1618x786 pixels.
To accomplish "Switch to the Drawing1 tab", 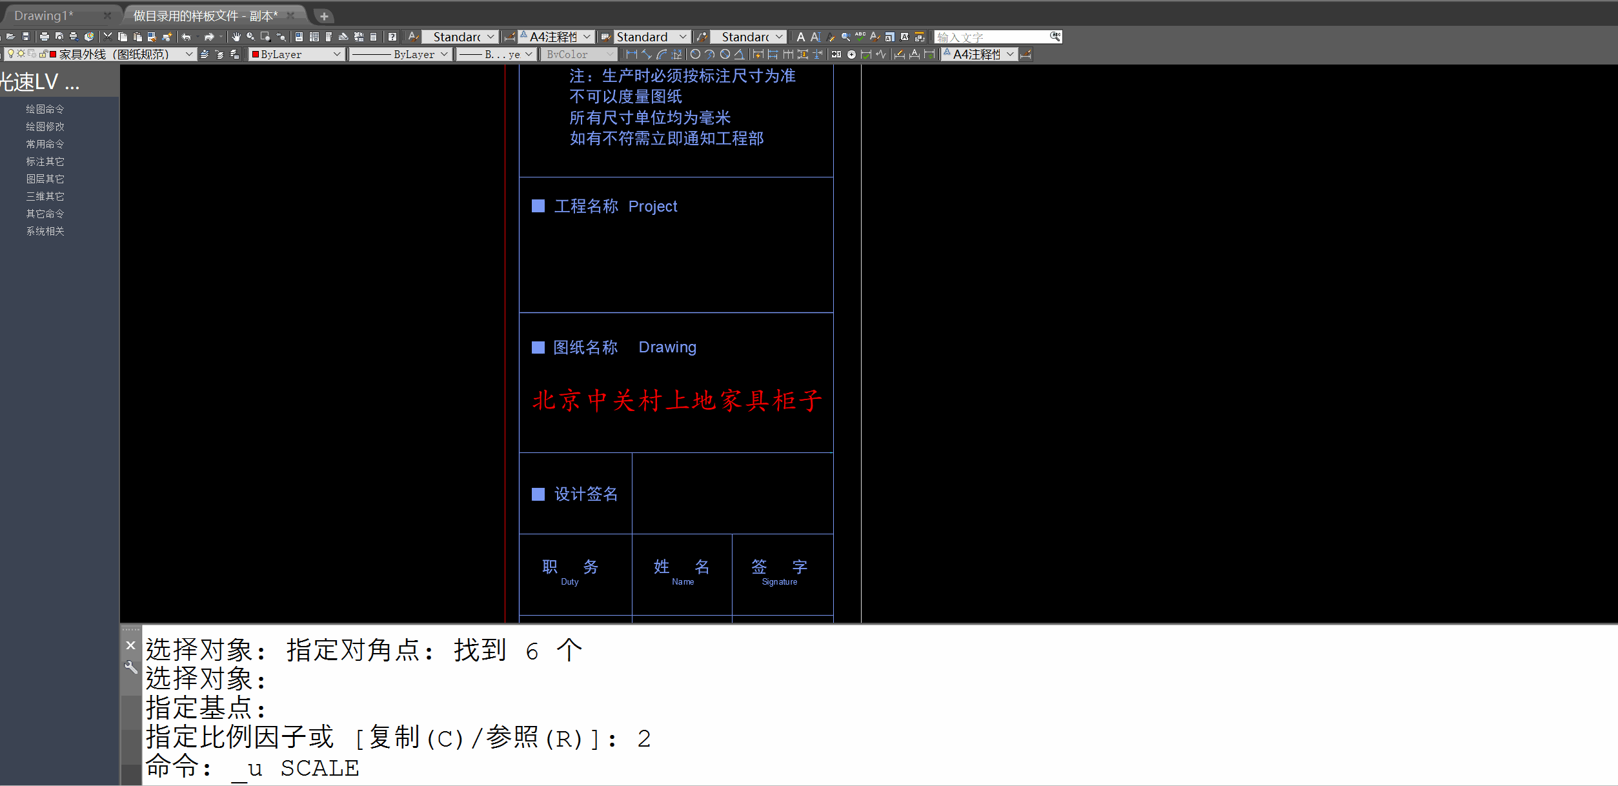I will 42,15.
